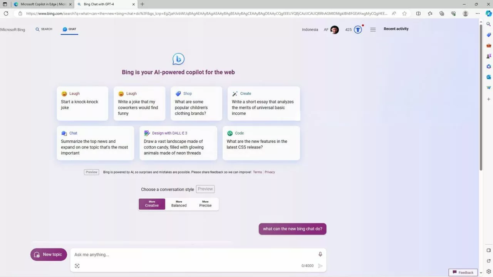Add page to favorites star icon
This screenshot has width=493, height=277.
(x=404, y=13)
